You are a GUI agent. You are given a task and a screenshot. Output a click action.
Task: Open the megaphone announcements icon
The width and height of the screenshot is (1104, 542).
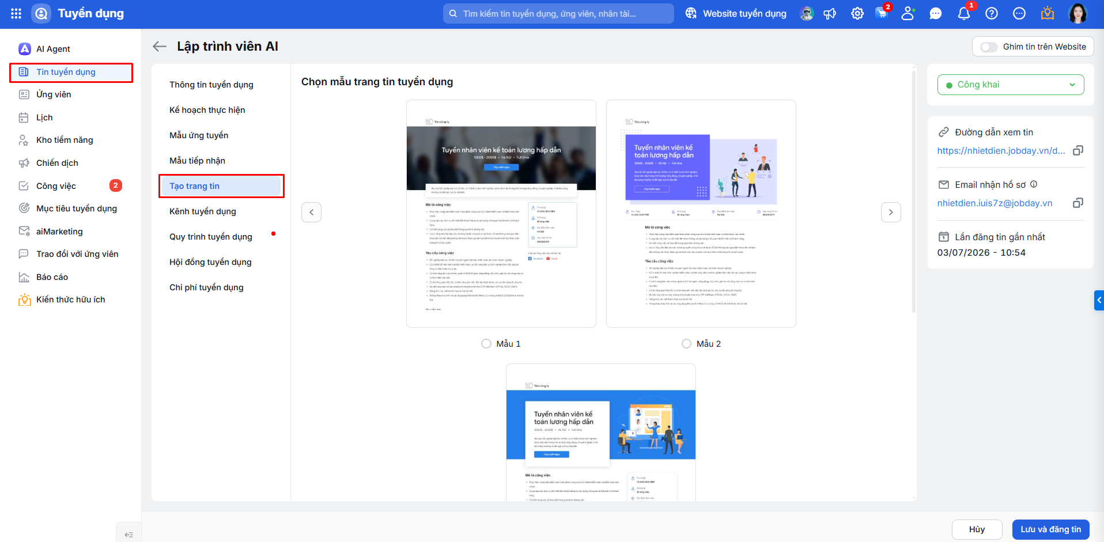click(830, 13)
